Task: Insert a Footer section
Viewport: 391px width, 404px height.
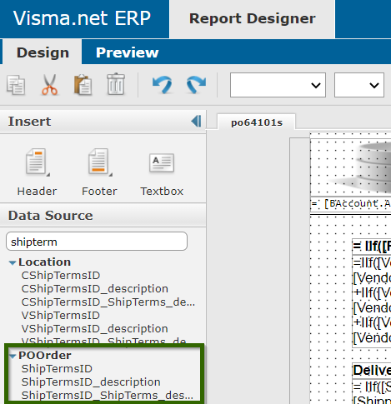Action: coord(99,172)
